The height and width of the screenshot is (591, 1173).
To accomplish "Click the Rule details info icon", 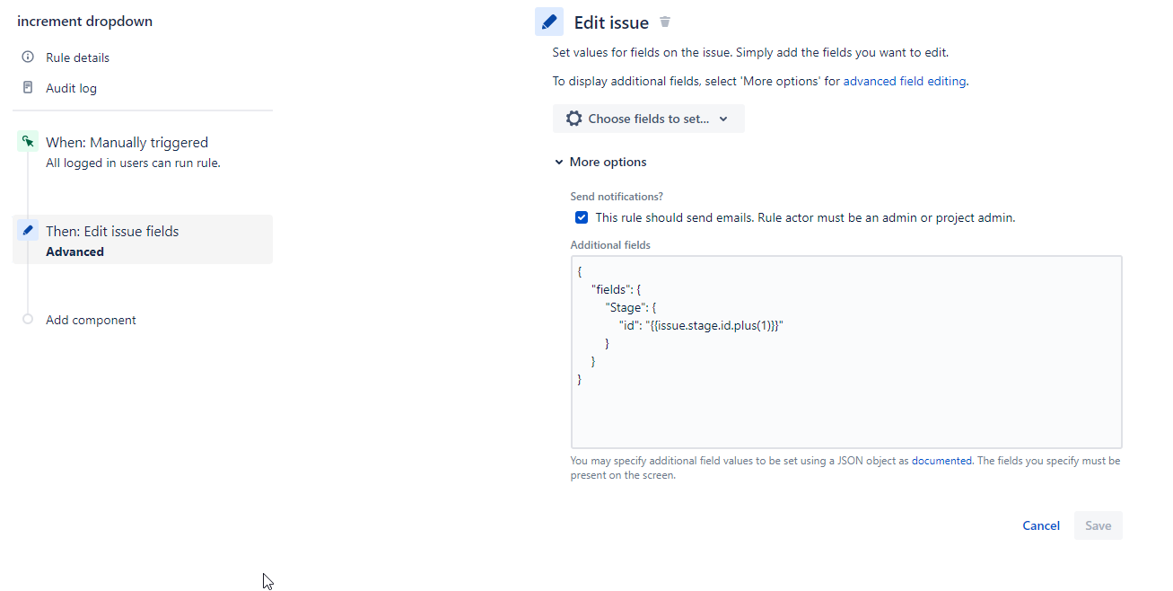I will (x=28, y=57).
